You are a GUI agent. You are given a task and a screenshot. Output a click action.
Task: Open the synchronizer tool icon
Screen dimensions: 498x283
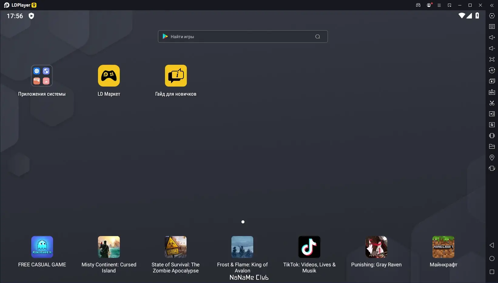pyautogui.click(x=492, y=125)
